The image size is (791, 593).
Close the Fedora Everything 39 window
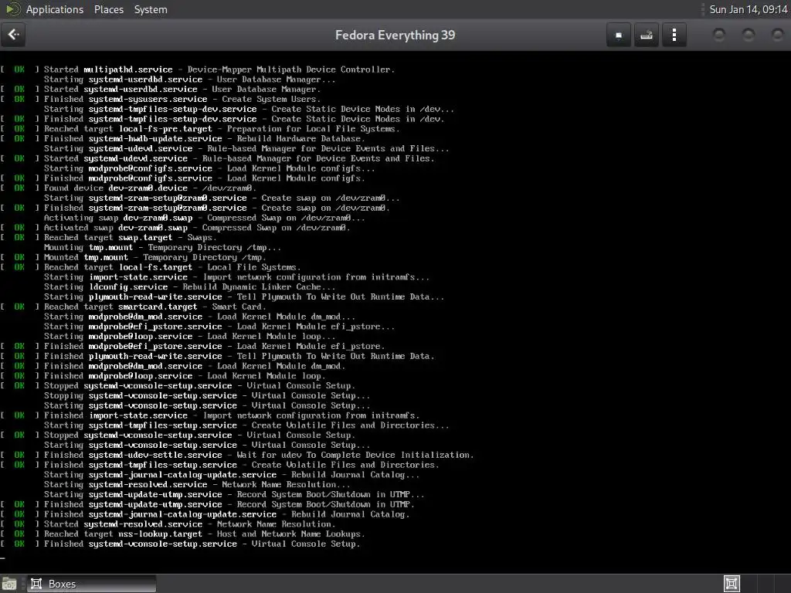pyautogui.click(x=777, y=35)
